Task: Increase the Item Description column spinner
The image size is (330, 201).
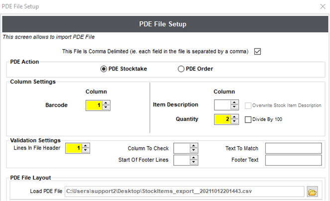Action: (x=234, y=103)
